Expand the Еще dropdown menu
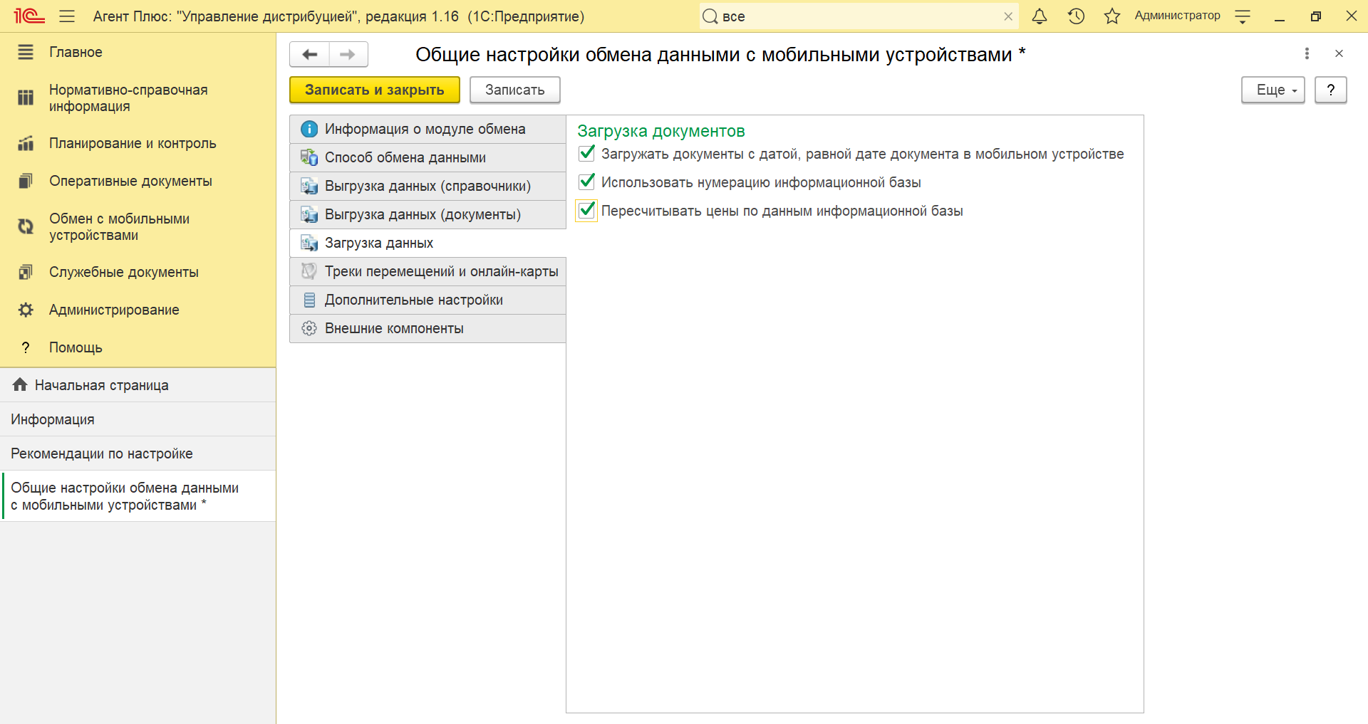 (x=1273, y=90)
